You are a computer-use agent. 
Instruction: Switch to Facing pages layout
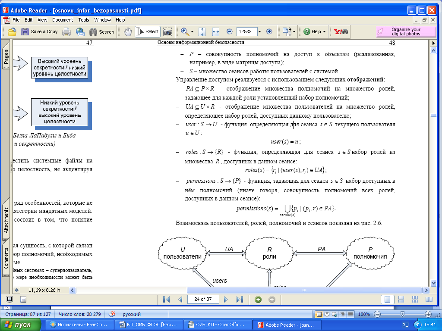click(x=429, y=300)
